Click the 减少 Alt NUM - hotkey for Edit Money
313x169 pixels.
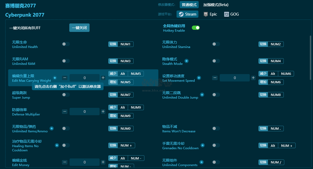pyautogui.click(x=126, y=158)
